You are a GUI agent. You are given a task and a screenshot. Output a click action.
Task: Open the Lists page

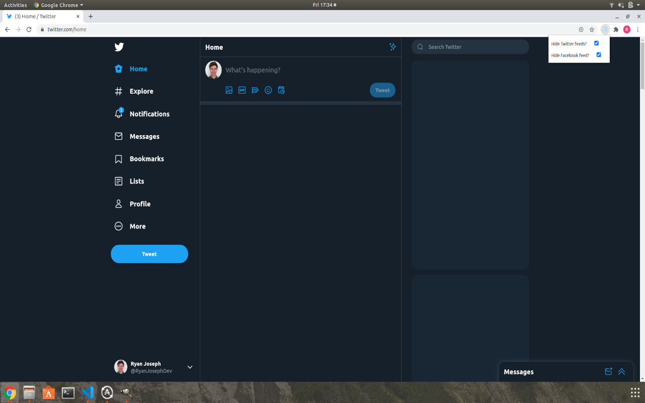(x=130, y=181)
